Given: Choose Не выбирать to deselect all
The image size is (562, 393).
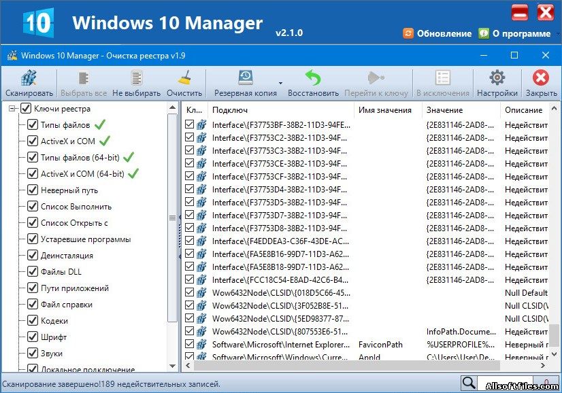Looking at the screenshot, I should click(136, 84).
